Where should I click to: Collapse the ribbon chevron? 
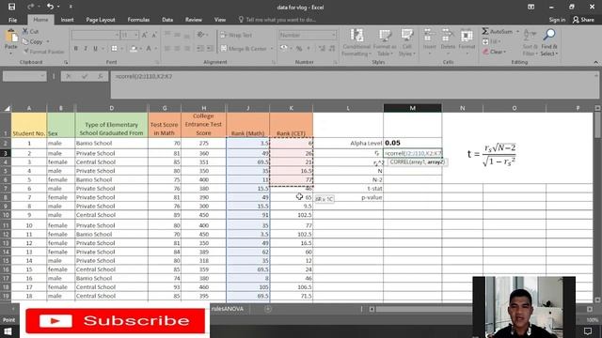595,62
